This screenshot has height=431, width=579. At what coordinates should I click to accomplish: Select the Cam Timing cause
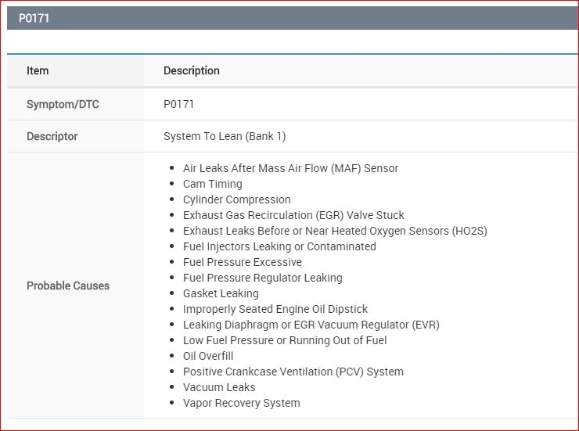(213, 184)
